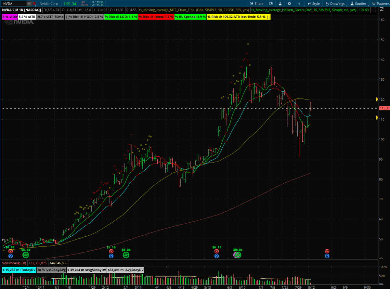The width and height of the screenshot is (390, 289).
Task: Click the D timeframe button
Action: 299,4
